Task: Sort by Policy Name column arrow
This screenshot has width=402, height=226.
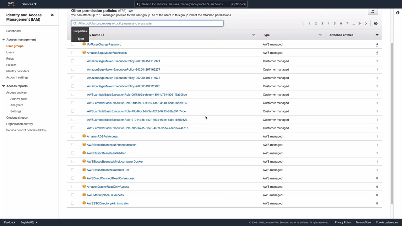Action: click(x=254, y=35)
